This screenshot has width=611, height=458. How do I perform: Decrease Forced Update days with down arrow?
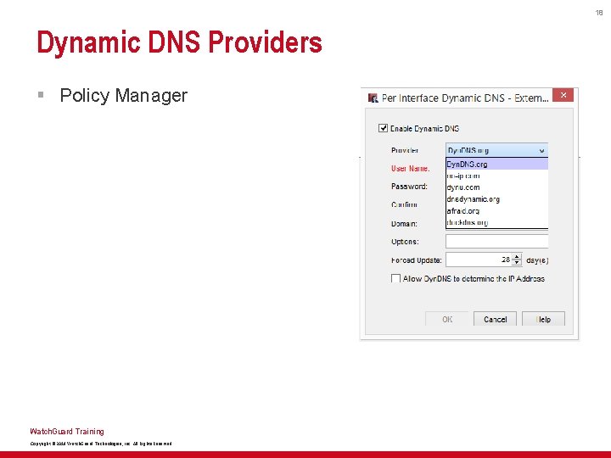click(x=517, y=263)
